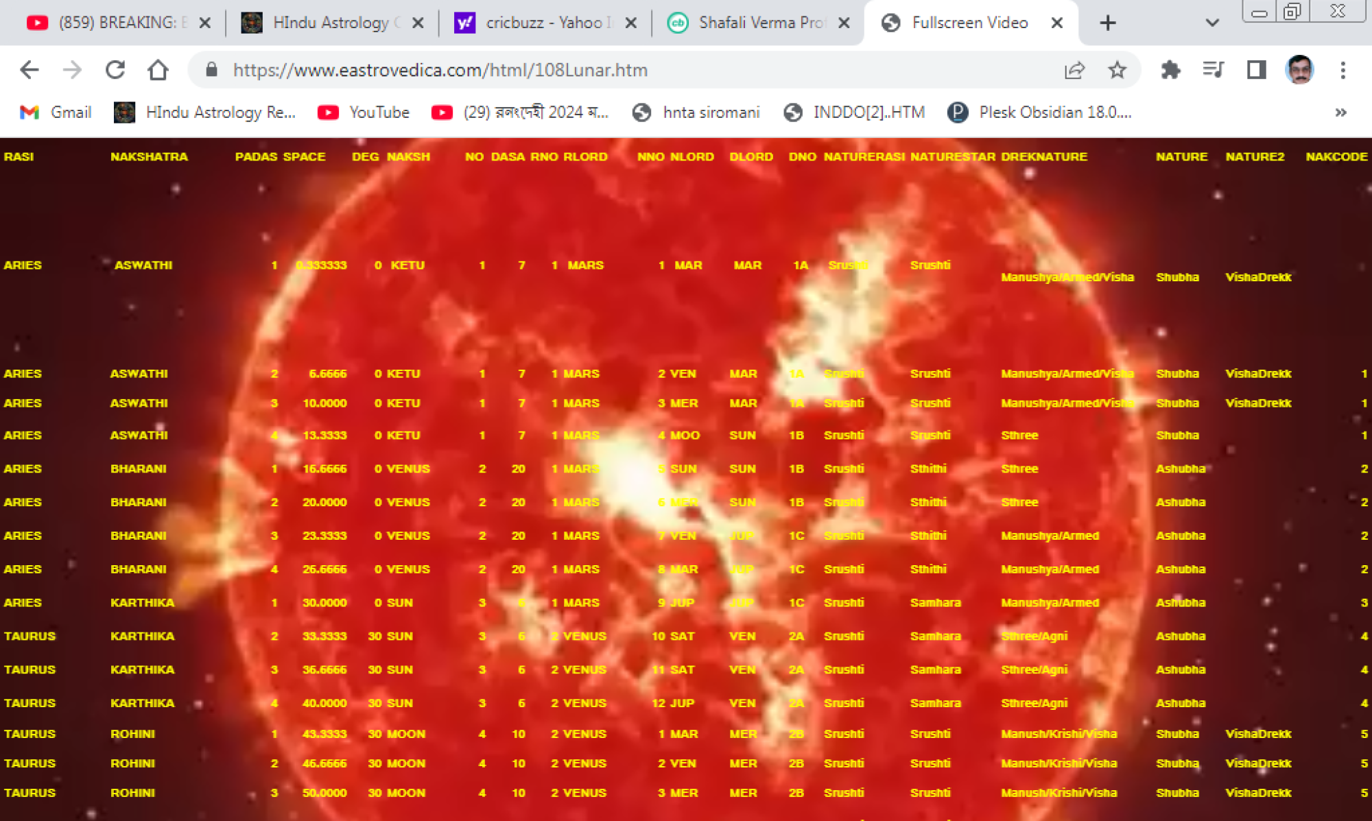The height and width of the screenshot is (821, 1372).
Task: View site information via the lock icon
Action: (x=211, y=70)
